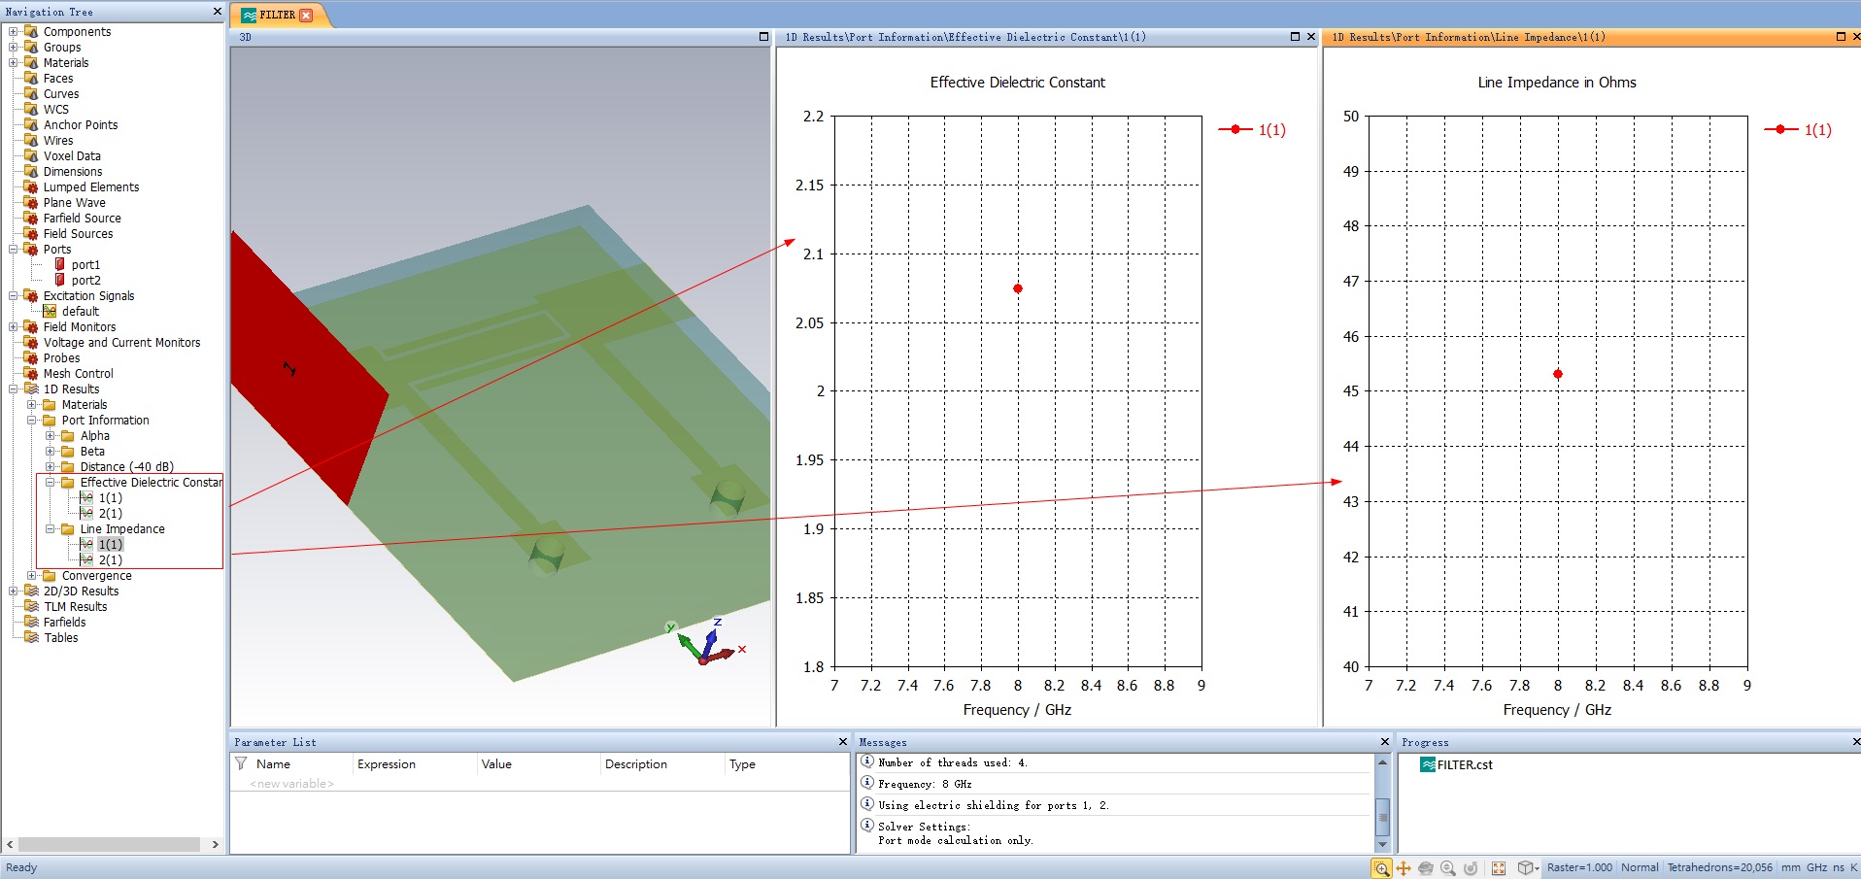Expand the Beta folder node

click(x=51, y=452)
